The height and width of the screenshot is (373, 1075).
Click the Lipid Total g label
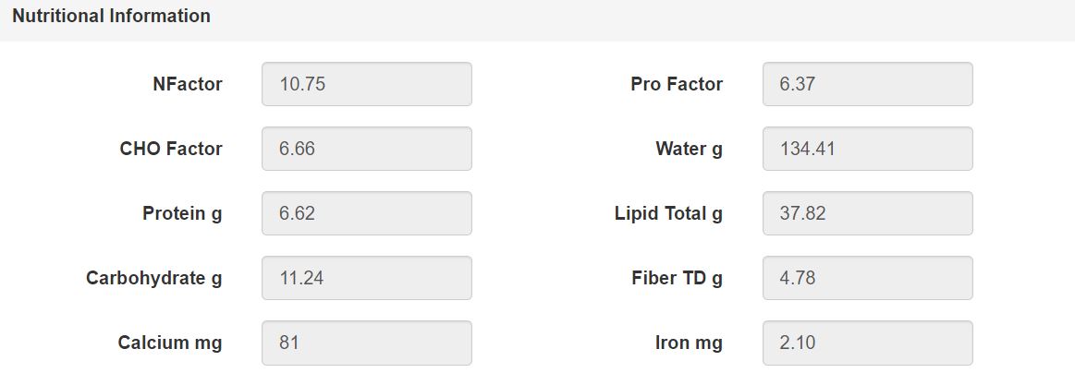point(669,214)
